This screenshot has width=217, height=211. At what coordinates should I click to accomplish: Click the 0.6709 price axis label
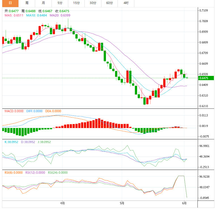pos(204,53)
